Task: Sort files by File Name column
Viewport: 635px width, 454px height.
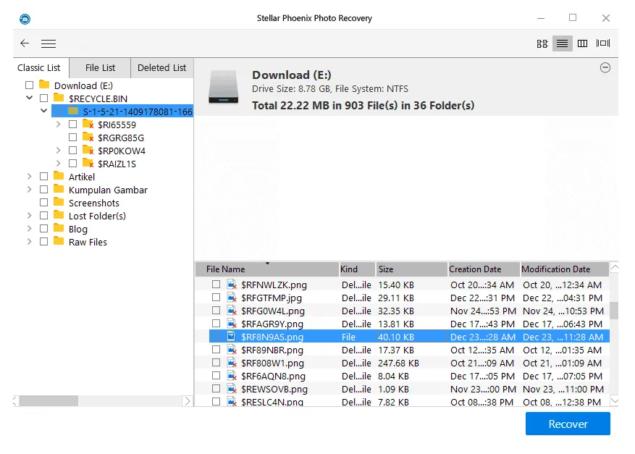Action: pyautogui.click(x=267, y=269)
